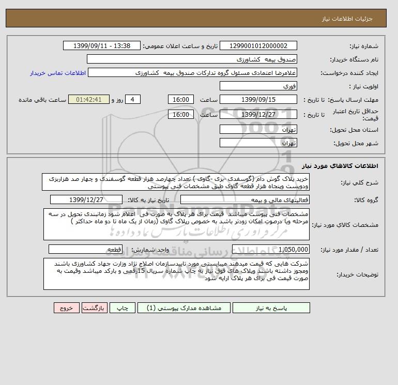398x385 pixels.
Task: Click the label اولویت نیاز
Action: 364,86
